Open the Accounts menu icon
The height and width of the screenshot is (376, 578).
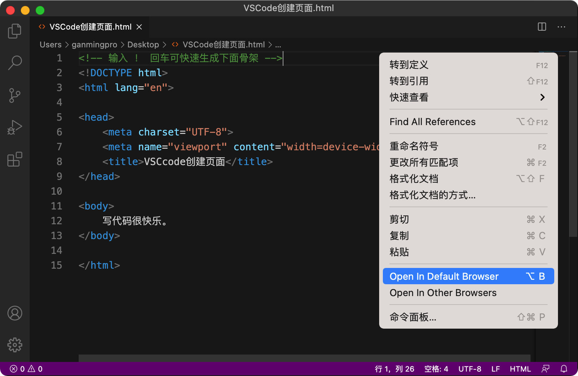(x=15, y=313)
